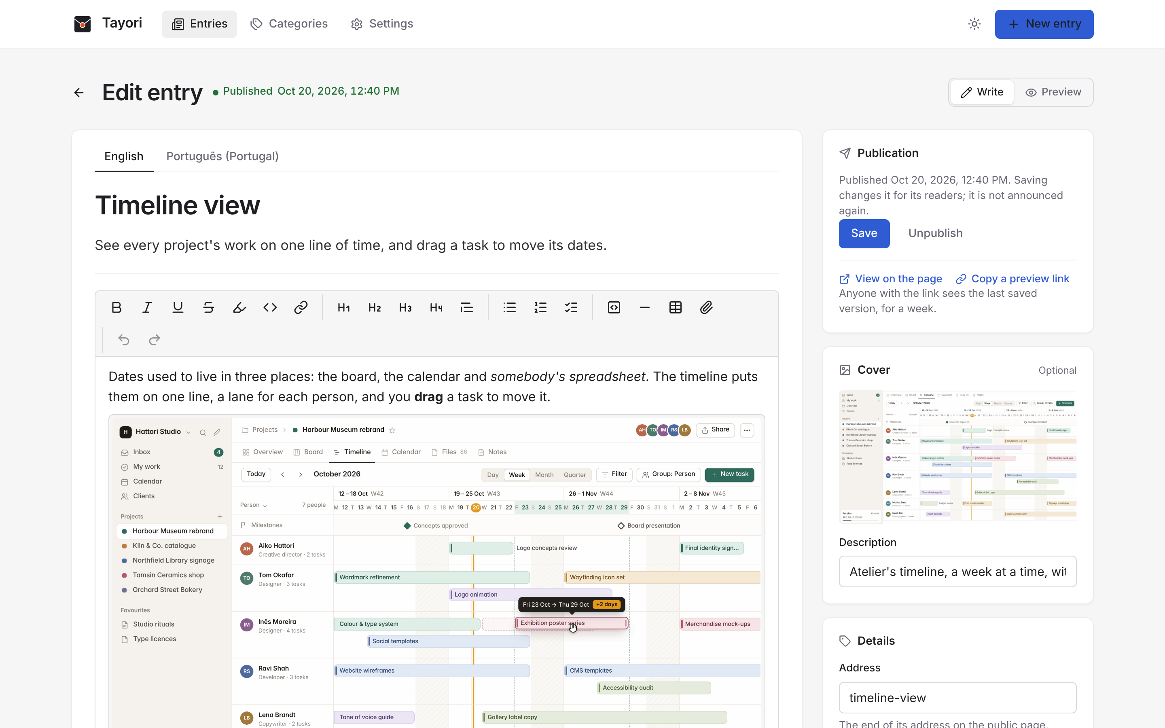Edit the cover Description field
Screen dimensions: 1165x728
[x=957, y=571]
